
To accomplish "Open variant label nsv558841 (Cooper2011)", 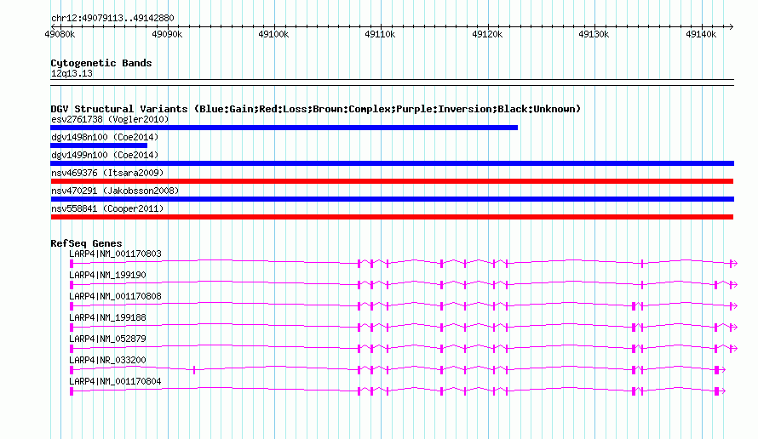I will (x=107, y=208).
